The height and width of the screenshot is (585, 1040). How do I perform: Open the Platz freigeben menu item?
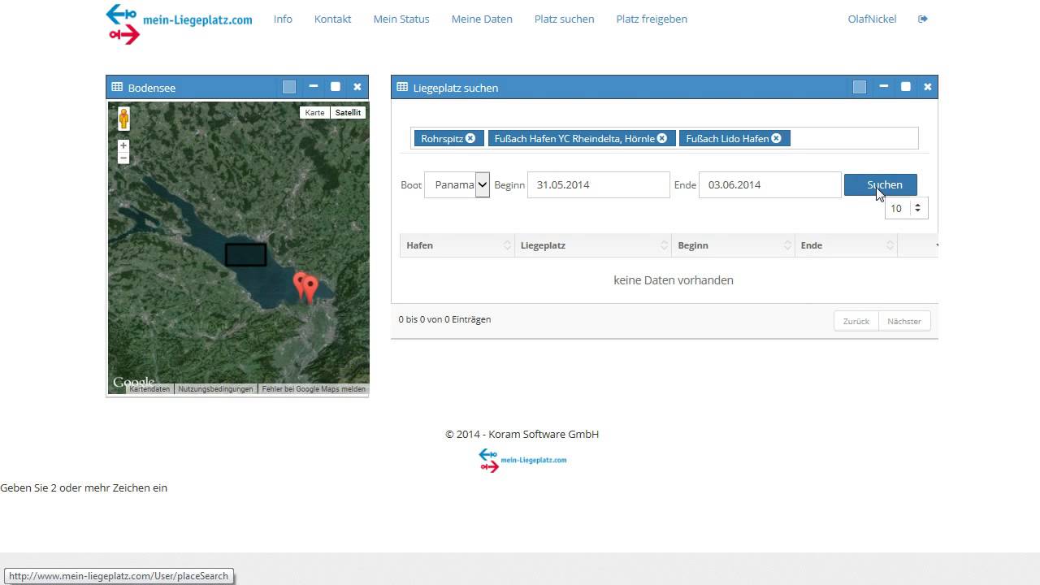(652, 19)
